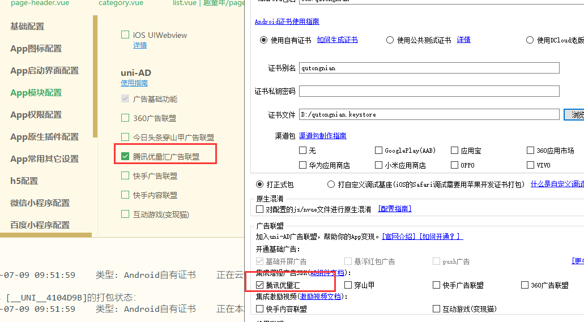584x322 pixels.
Task: Tick 华为应用商店 channel checkbox
Action: tap(303, 165)
